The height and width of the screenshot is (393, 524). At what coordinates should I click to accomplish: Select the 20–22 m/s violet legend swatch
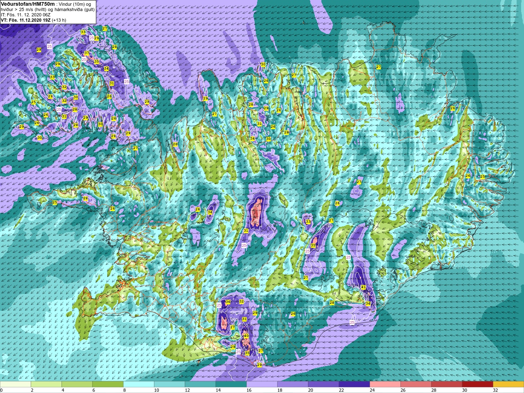(x=323, y=384)
